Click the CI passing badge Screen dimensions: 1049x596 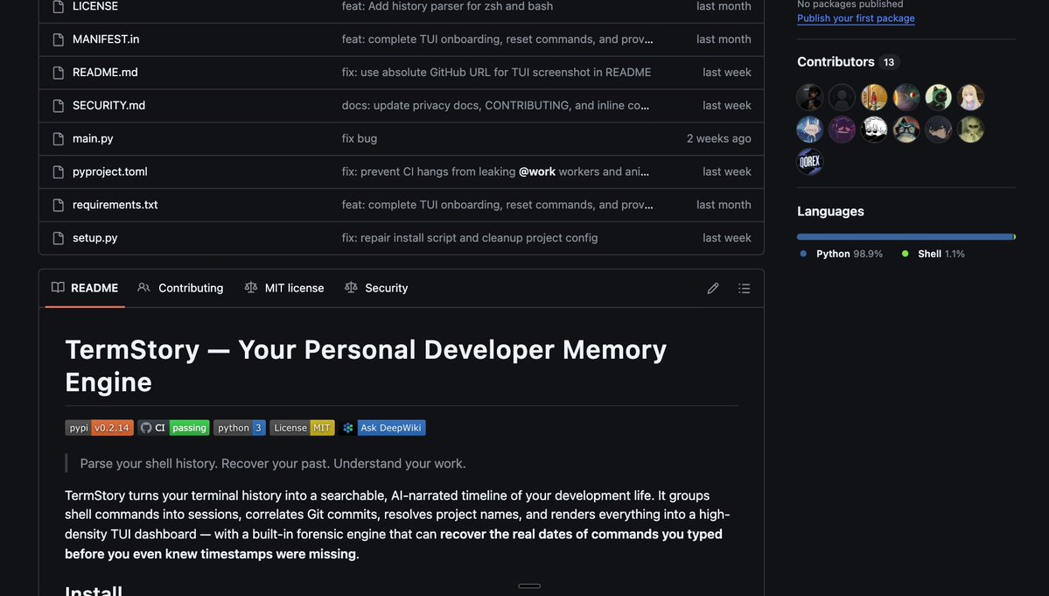[173, 427]
